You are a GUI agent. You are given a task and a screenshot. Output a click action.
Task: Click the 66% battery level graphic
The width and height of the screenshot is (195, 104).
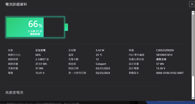[x=37, y=27]
